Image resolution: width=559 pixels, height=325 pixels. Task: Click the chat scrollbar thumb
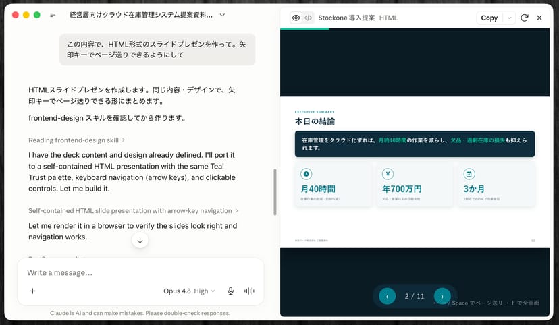275,192
